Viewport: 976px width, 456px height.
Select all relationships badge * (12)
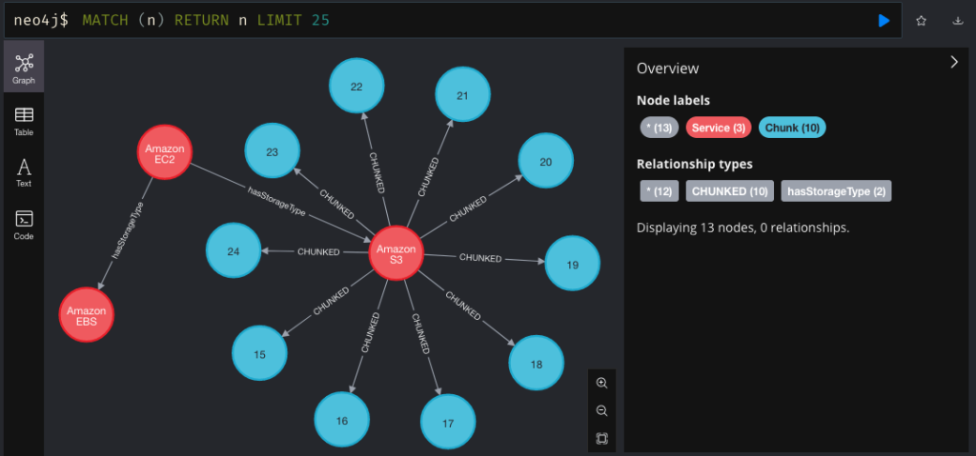(660, 191)
